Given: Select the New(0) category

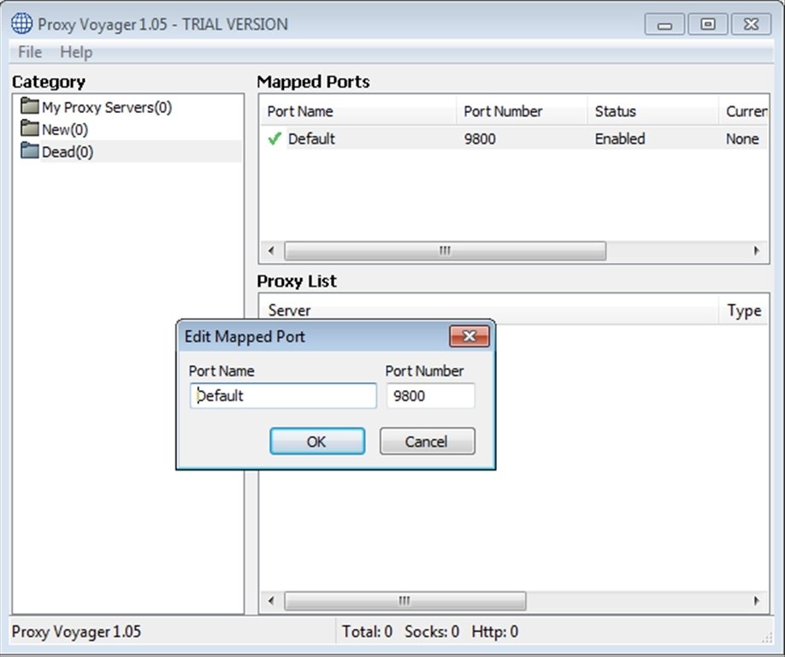Looking at the screenshot, I should [65, 130].
